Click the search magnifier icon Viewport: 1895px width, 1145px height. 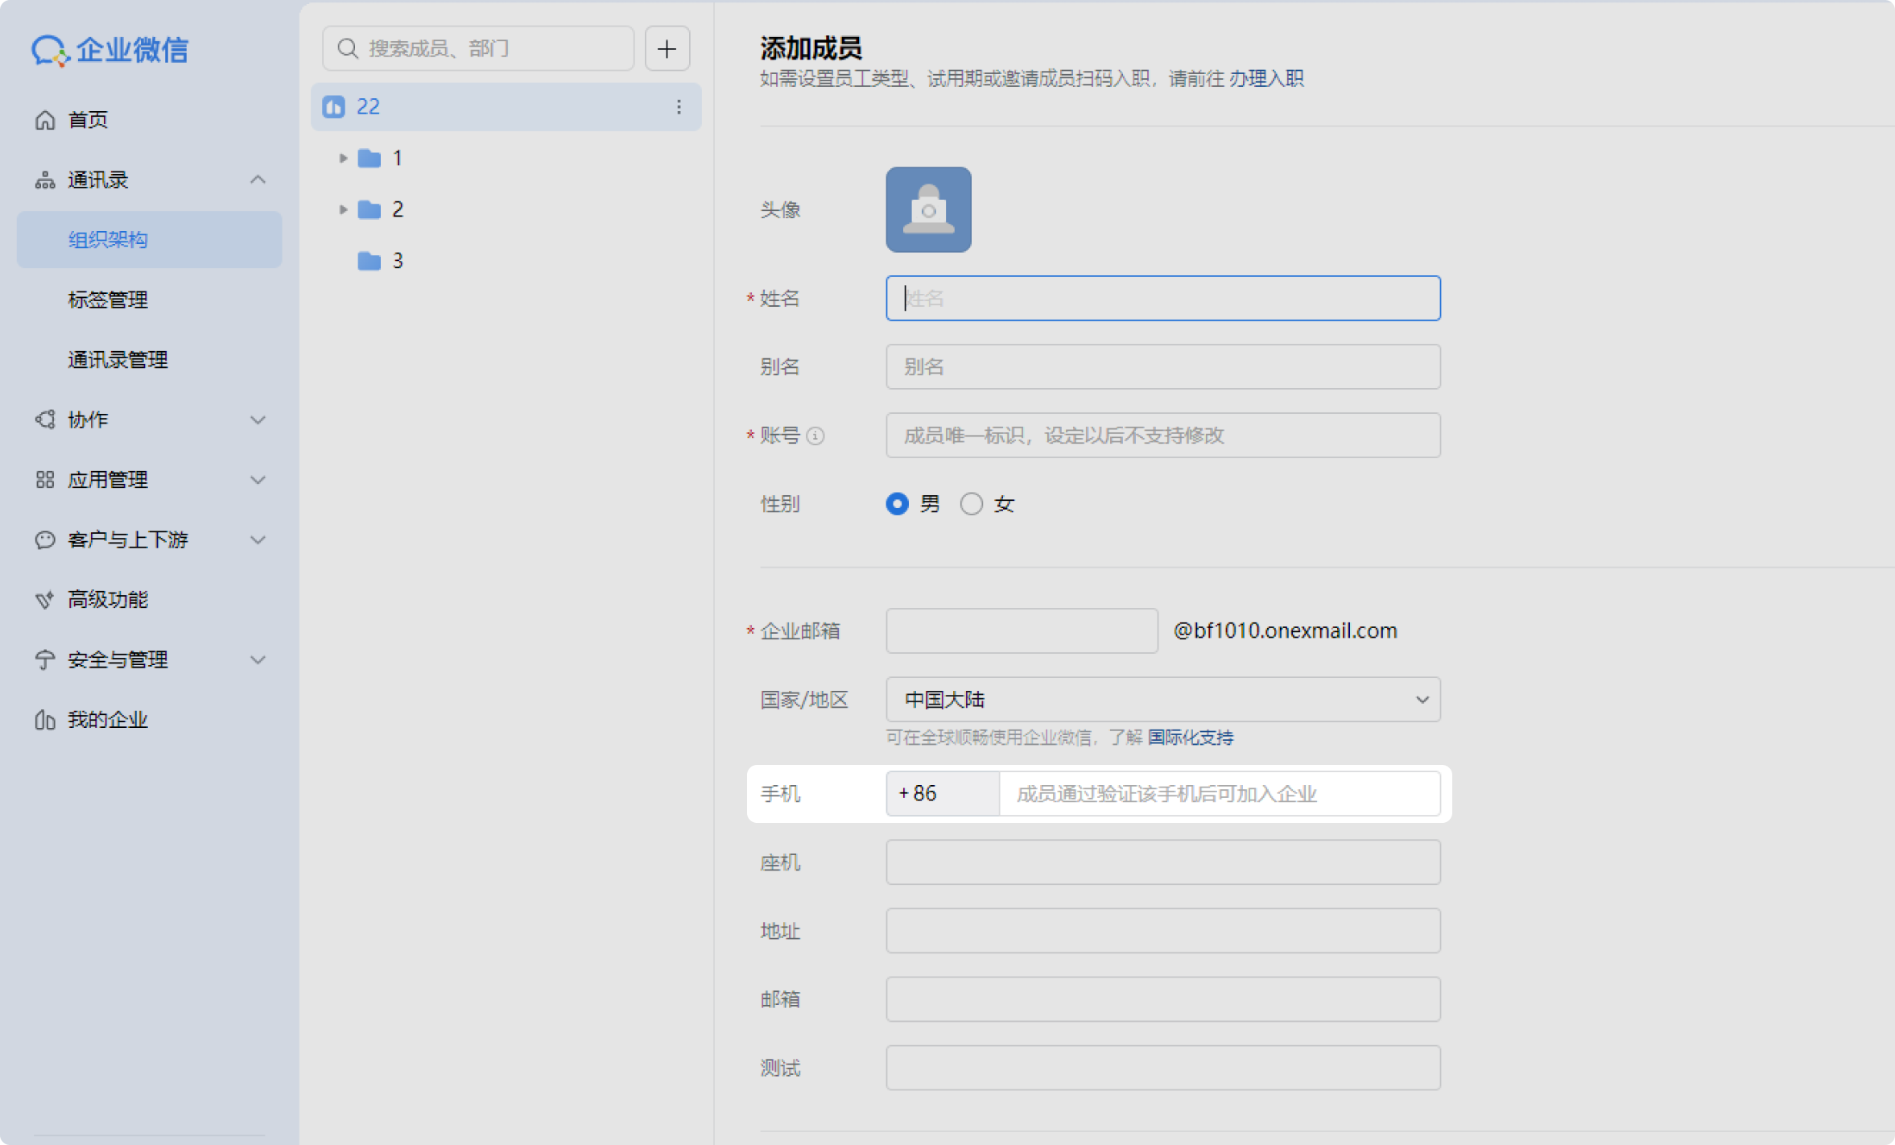coord(348,48)
